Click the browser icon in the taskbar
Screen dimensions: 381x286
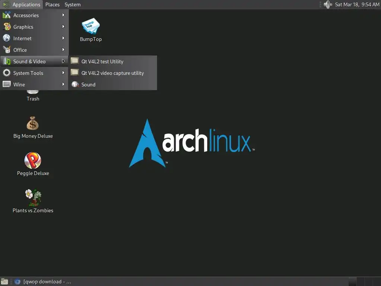(17, 282)
